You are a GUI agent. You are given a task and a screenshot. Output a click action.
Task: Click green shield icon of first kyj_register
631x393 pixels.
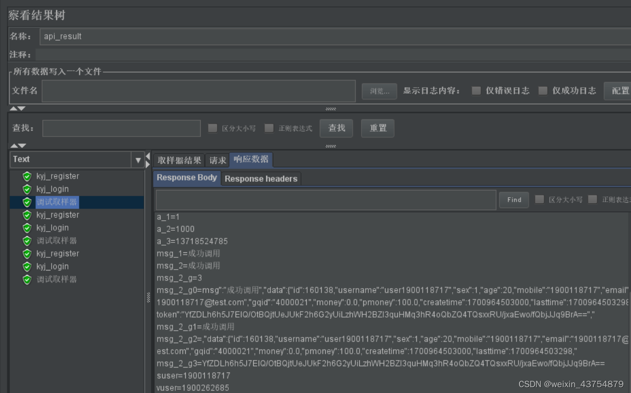click(x=27, y=176)
